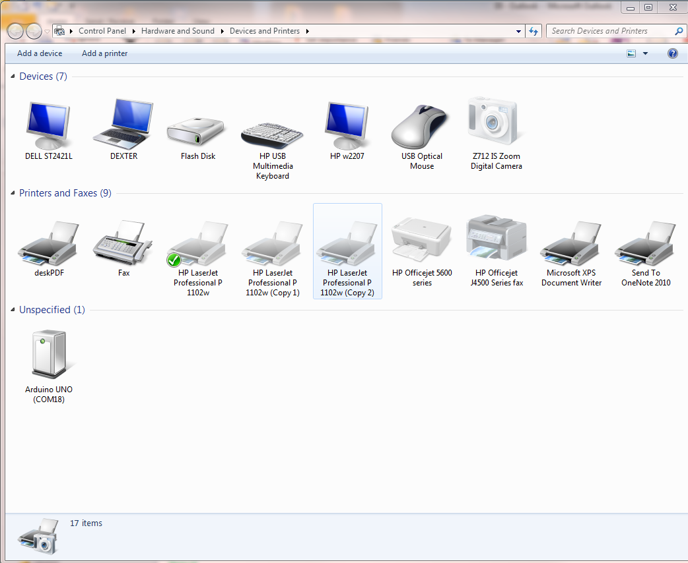Open recent pages dropdown next to Forward
688x563 pixels.
point(48,32)
